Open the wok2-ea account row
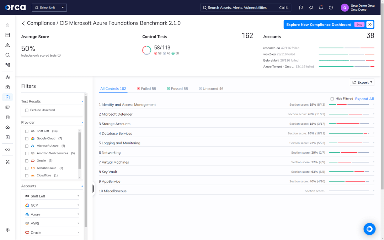Image resolution: width=384 pixels, height=240 pixels. click(x=319, y=54)
